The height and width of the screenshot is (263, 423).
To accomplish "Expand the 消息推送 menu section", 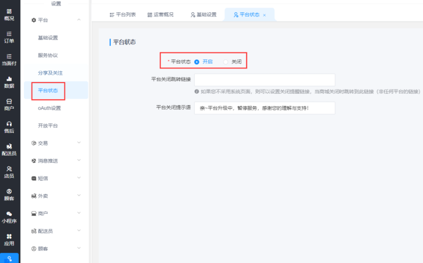I will tap(79, 160).
